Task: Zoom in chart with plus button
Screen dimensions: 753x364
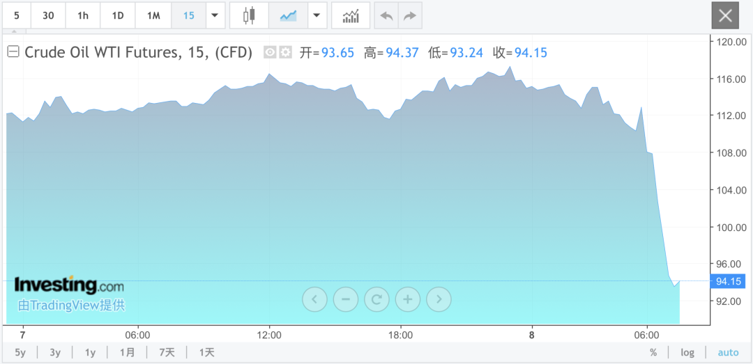Action: 407,299
